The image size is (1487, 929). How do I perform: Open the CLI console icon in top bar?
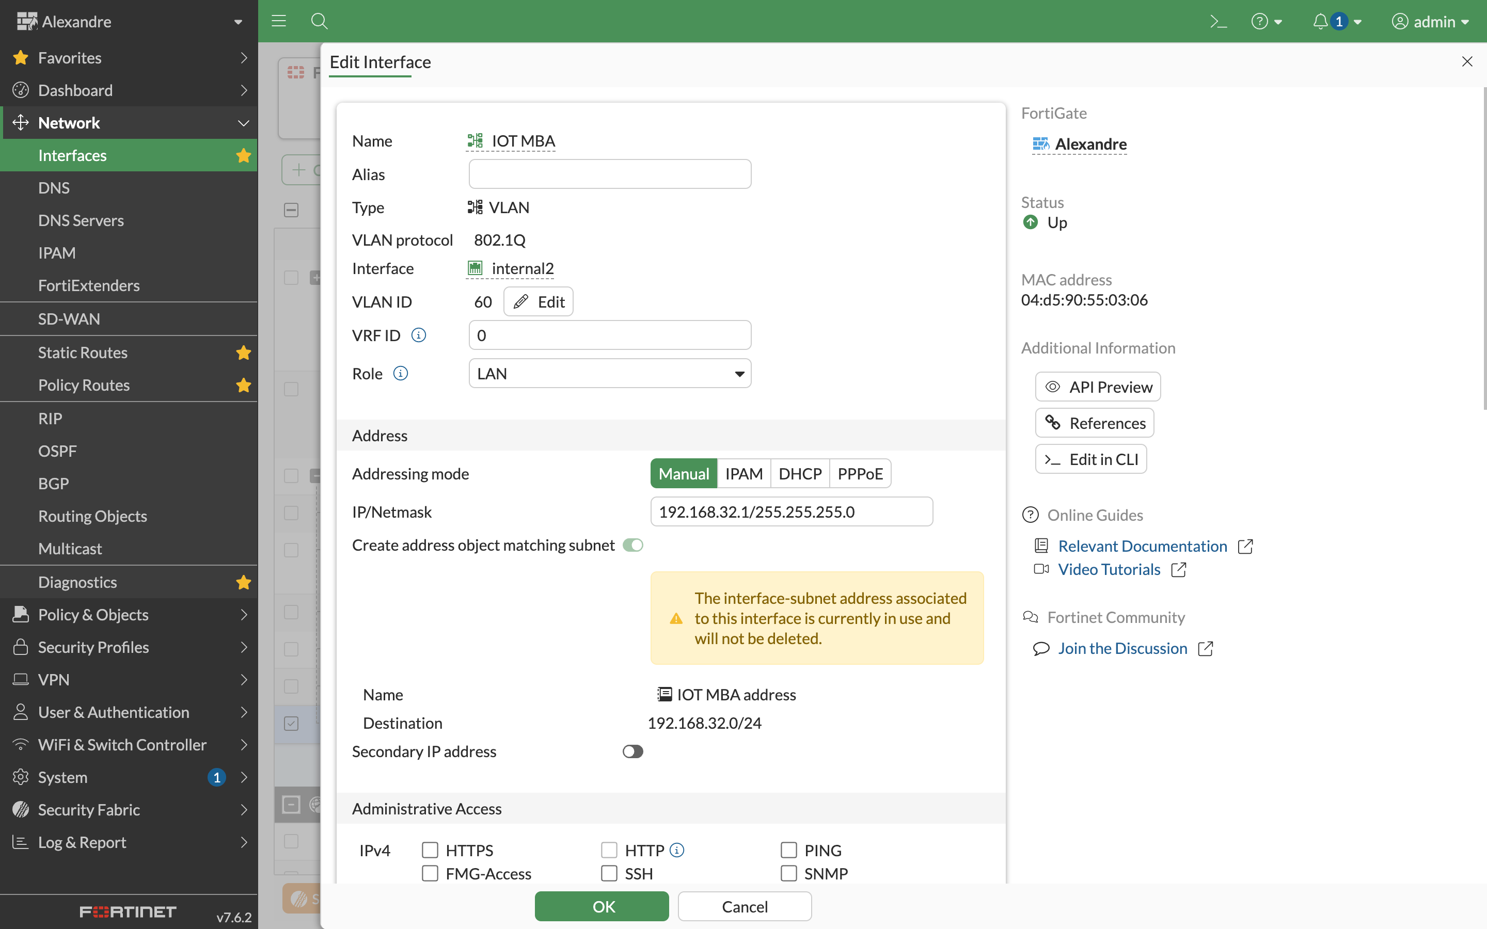click(1218, 22)
